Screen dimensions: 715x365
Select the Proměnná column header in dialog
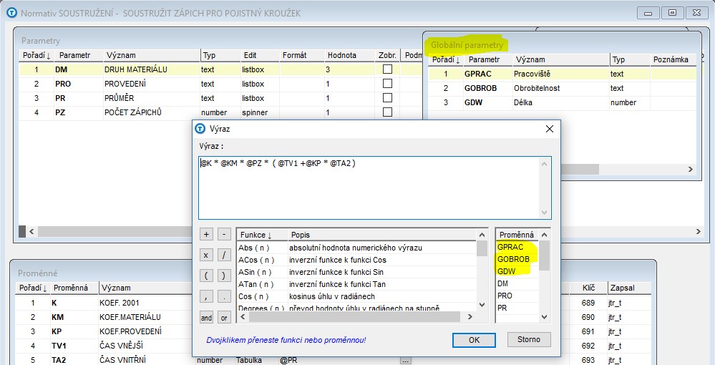(517, 235)
